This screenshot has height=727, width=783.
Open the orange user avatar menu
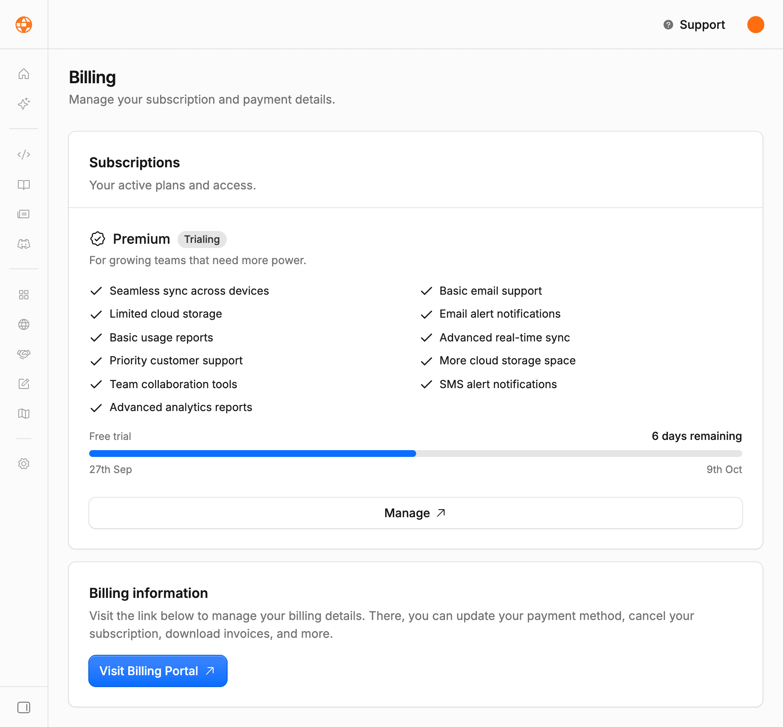click(756, 25)
